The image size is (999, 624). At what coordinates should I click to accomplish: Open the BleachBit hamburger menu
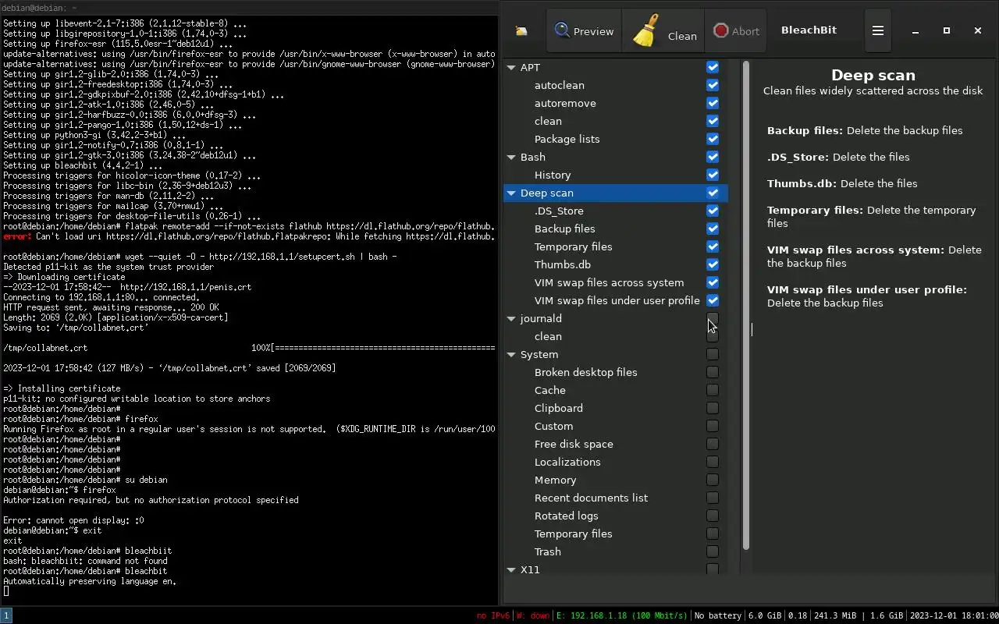878,31
